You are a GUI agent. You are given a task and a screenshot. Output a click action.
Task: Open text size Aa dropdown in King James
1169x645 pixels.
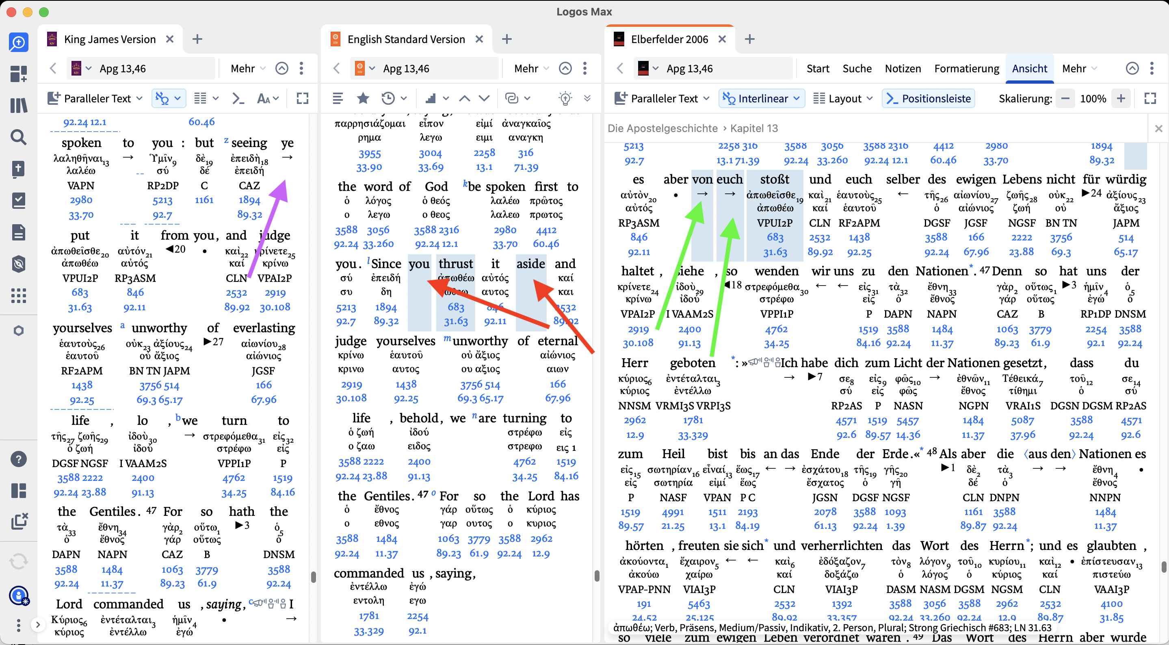pyautogui.click(x=268, y=99)
